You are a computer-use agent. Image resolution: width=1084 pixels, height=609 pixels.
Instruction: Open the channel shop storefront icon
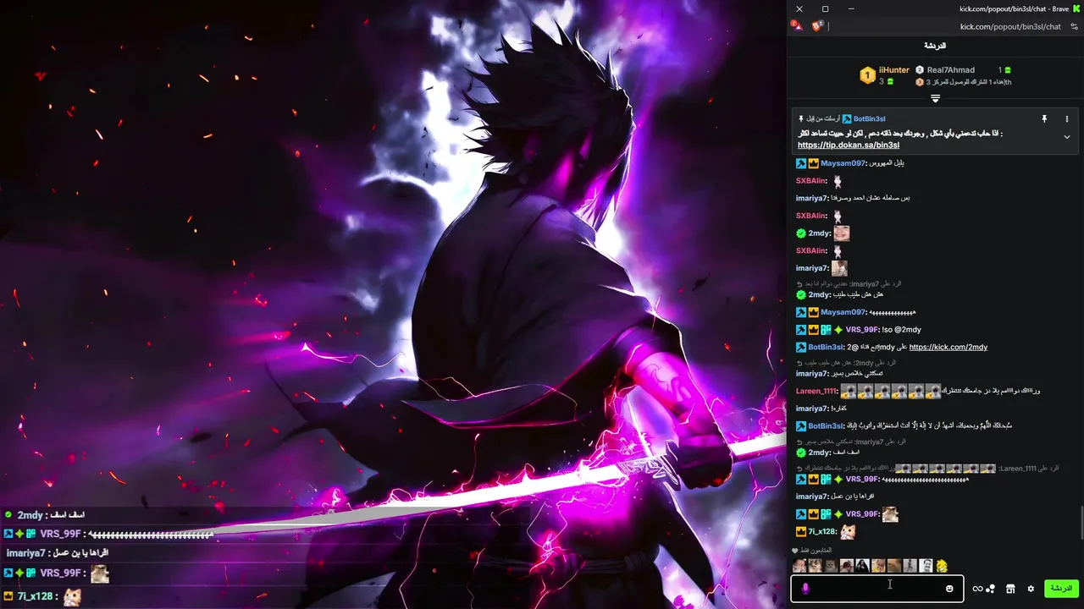point(1010,589)
